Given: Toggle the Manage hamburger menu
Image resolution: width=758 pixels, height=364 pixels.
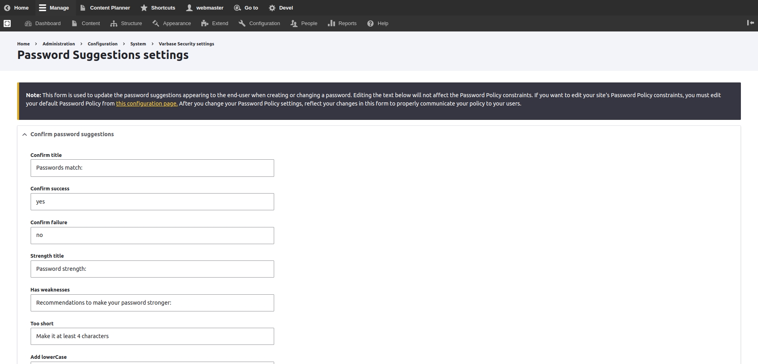Looking at the screenshot, I should click(x=43, y=8).
